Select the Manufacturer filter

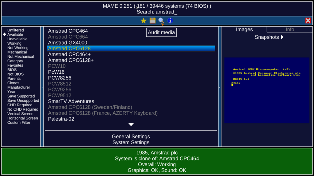[x=19, y=87]
